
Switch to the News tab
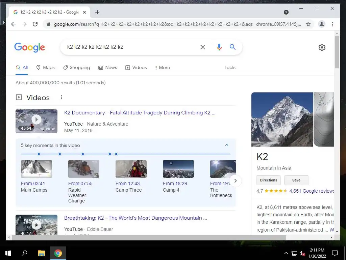pyautogui.click(x=108, y=68)
